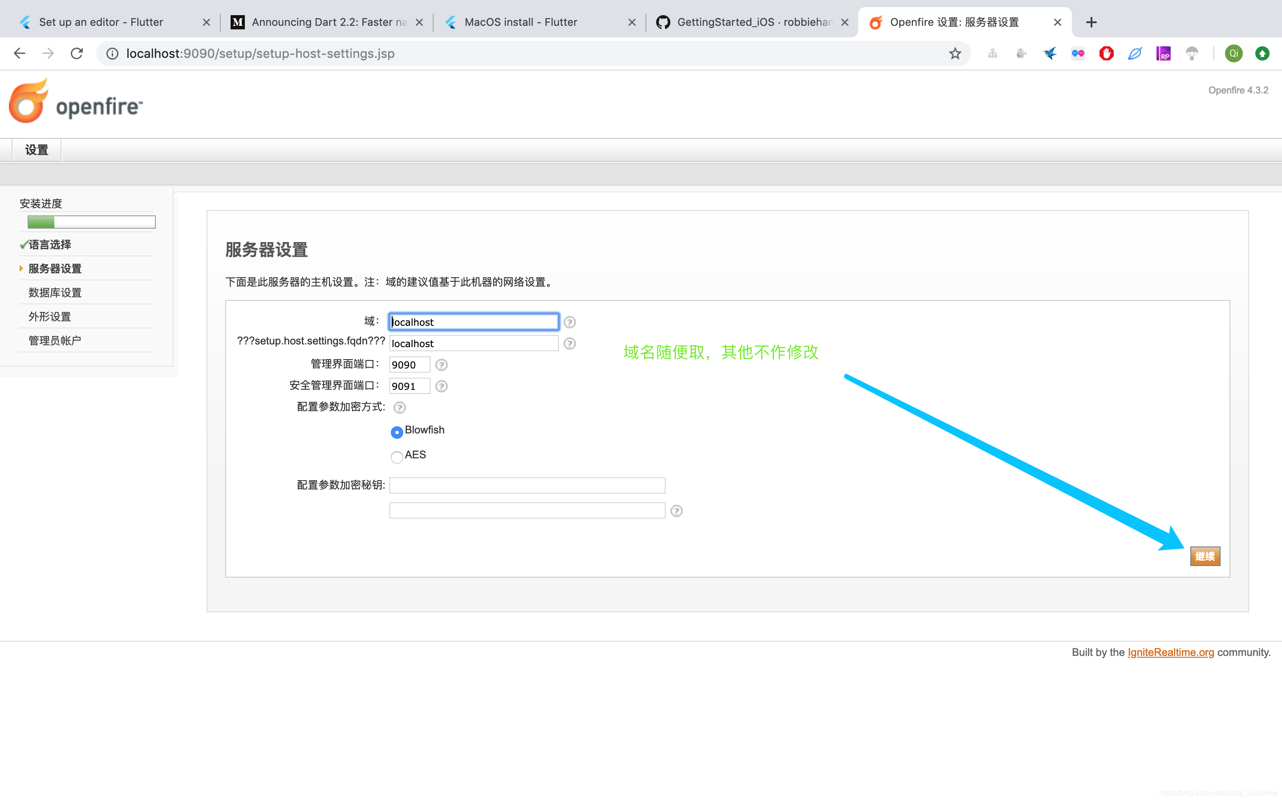Reload the current page
The image size is (1282, 801).
pos(77,53)
